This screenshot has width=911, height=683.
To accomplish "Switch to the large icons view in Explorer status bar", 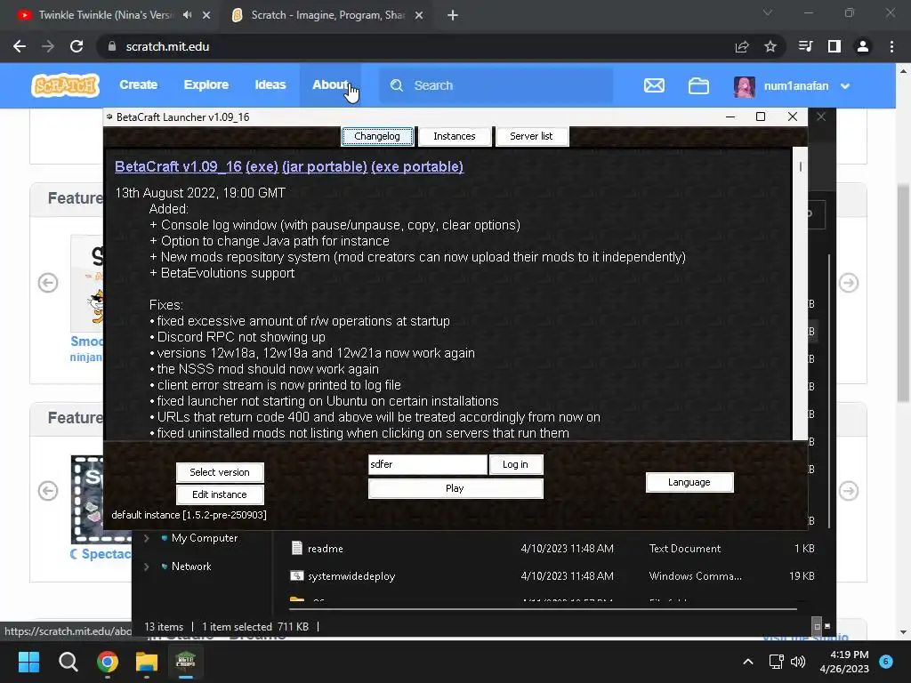I will 827,626.
